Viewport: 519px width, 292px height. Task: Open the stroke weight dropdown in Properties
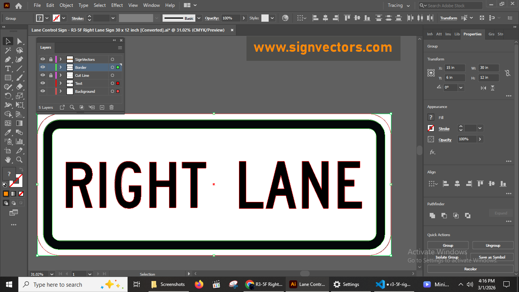(x=480, y=129)
